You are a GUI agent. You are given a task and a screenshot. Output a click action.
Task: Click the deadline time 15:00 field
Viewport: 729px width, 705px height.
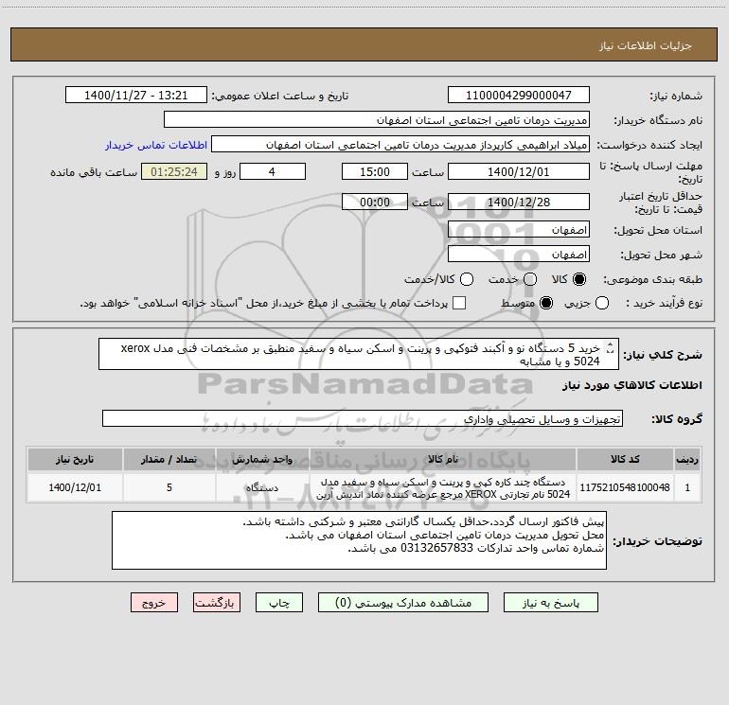click(x=375, y=171)
